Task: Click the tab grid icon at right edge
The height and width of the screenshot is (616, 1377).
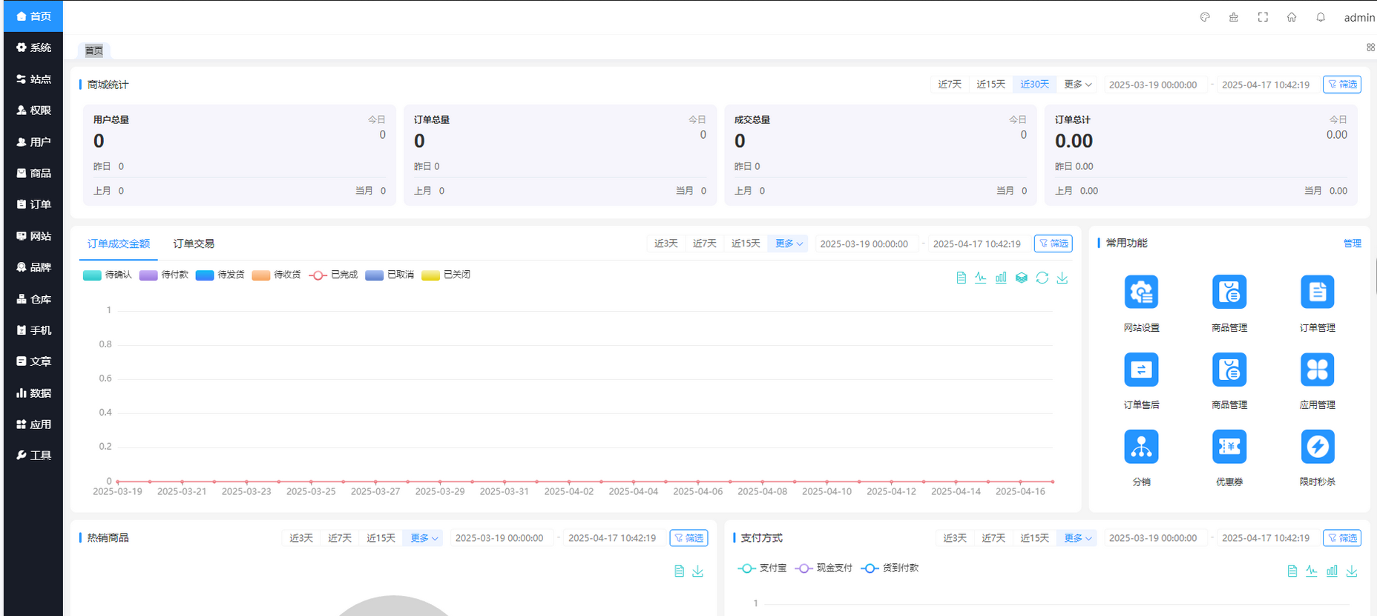Action: coord(1370,47)
